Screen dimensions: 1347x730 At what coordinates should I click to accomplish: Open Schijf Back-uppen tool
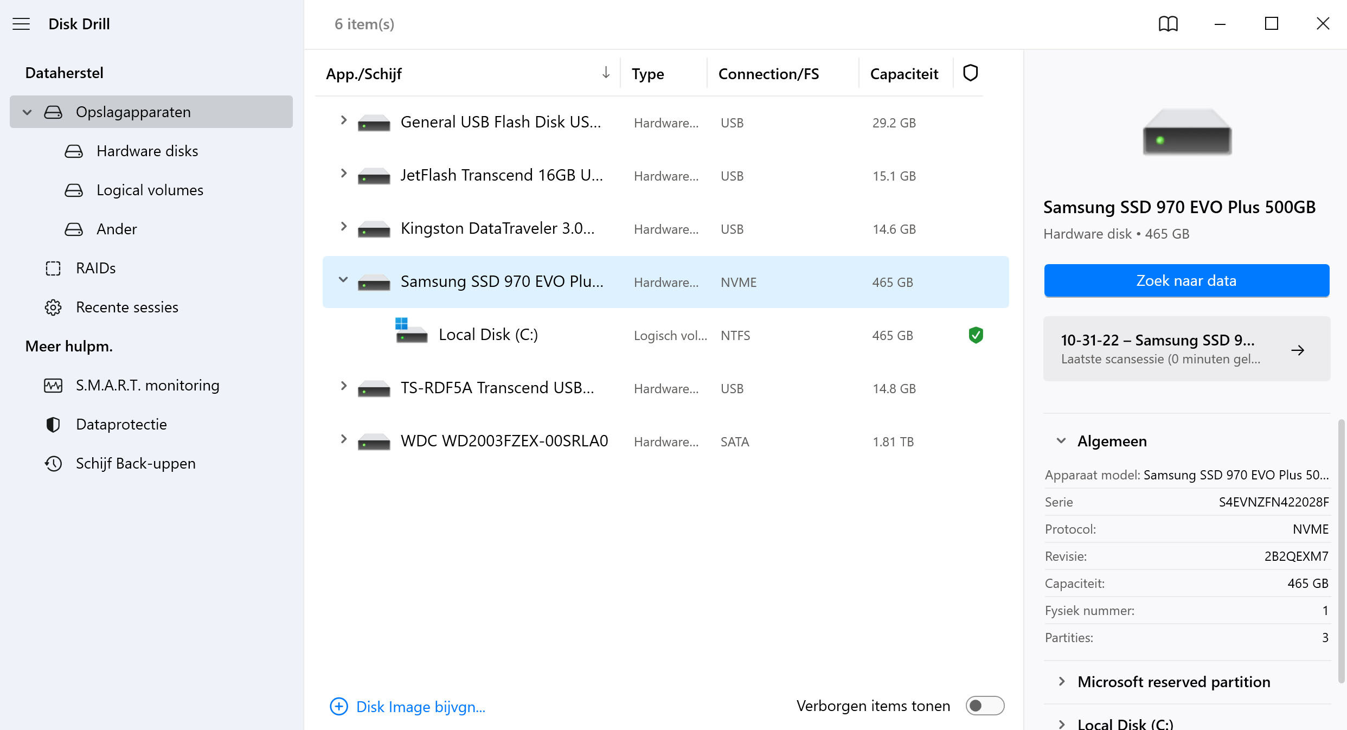point(136,464)
